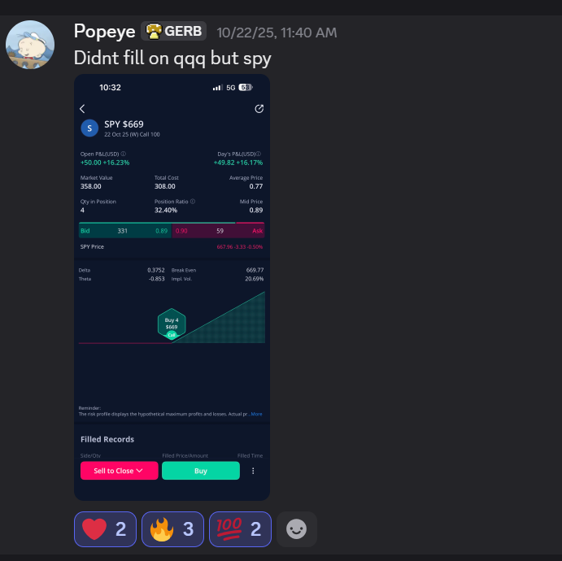Click the green Bid 0.89 bar
Screen dimensions: 562x561
[125, 231]
